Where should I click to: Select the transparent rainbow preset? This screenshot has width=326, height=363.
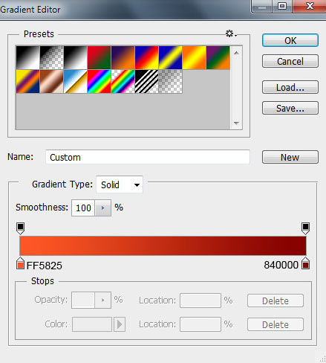coord(123,81)
